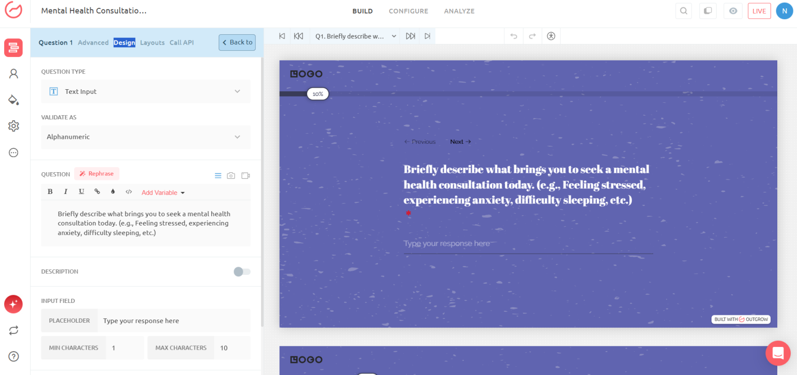Click the Bold formatting icon

(50, 192)
